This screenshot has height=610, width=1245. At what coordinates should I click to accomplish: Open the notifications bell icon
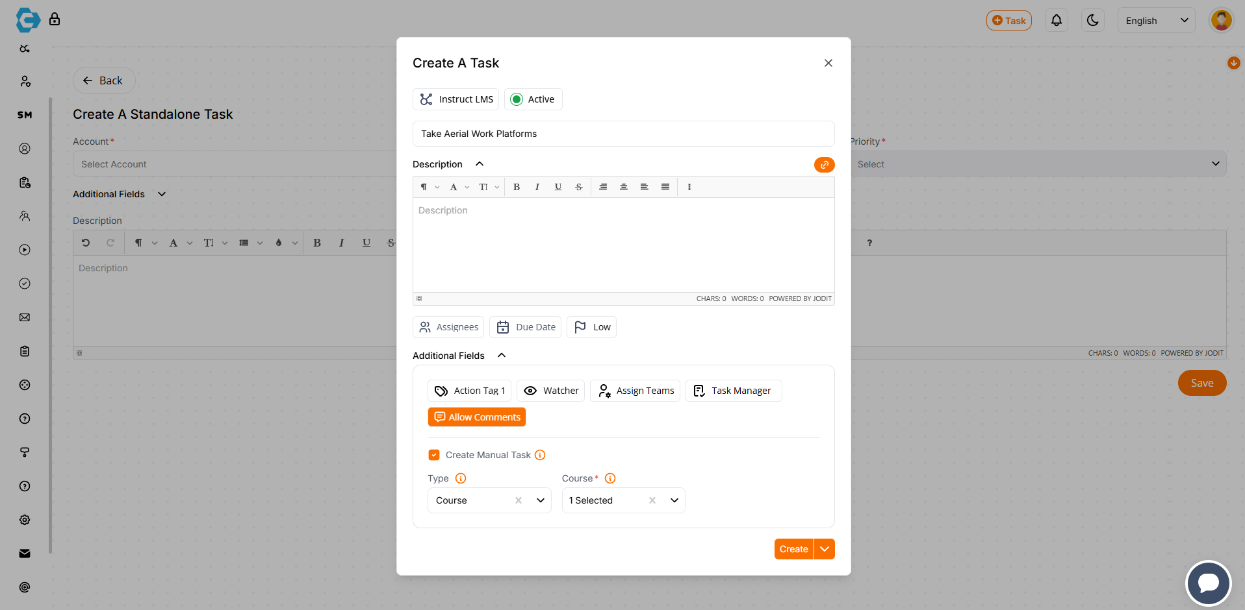click(1057, 21)
